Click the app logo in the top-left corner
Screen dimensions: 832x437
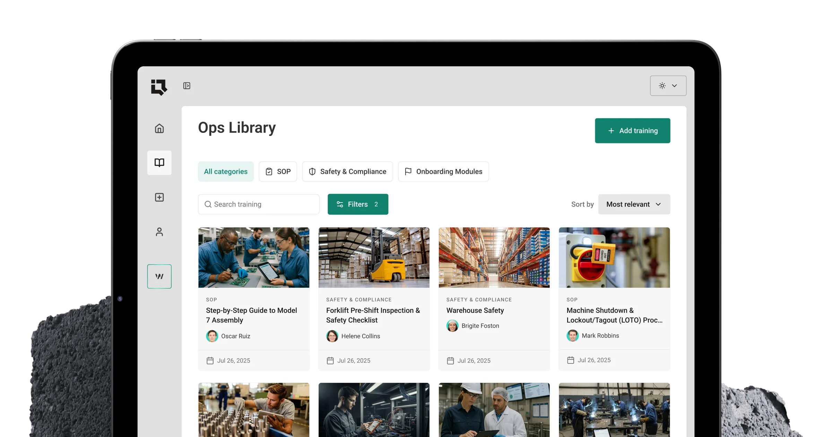(x=159, y=87)
